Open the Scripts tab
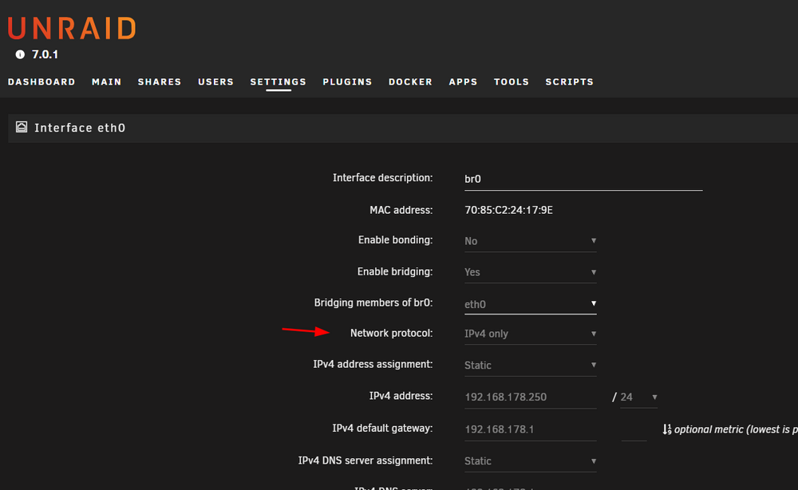Image resolution: width=798 pixels, height=490 pixels. coord(570,82)
